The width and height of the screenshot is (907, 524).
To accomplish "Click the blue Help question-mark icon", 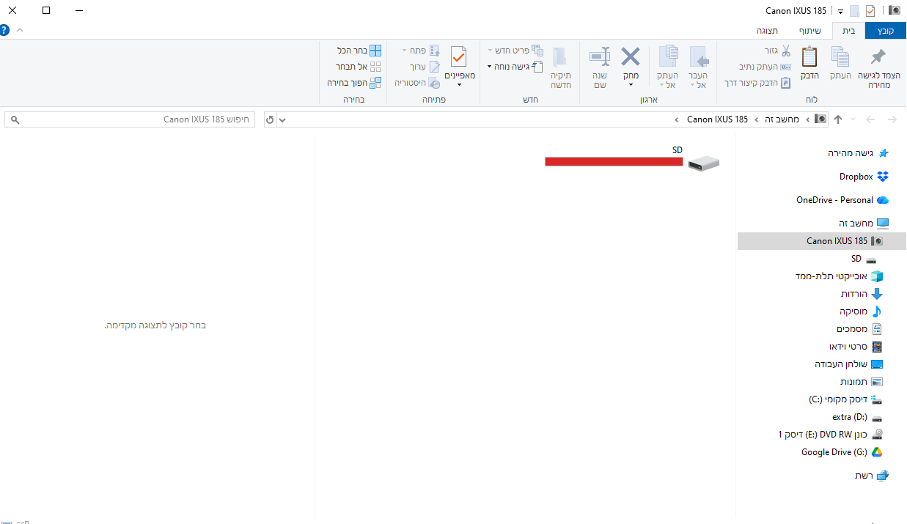I will (x=4, y=30).
